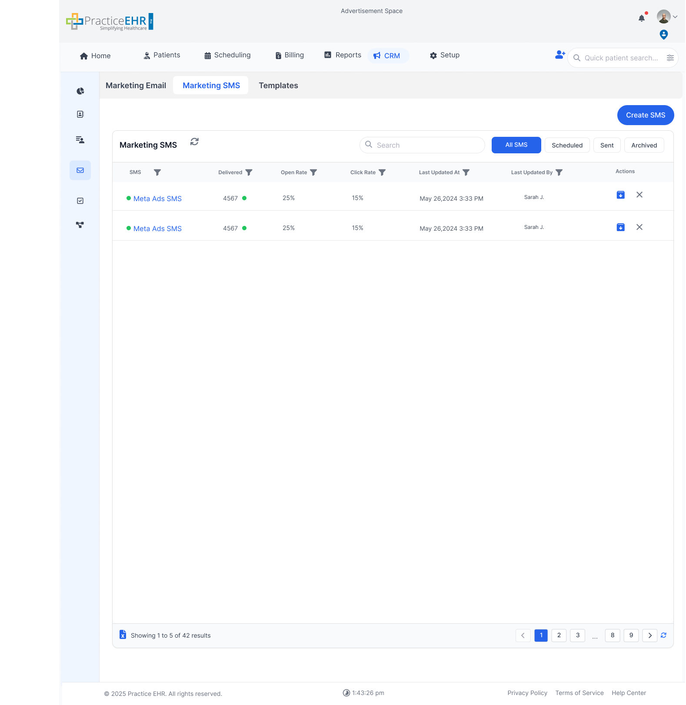Open the workflow diagram sidebar icon
Screen dimensions: 686x705
pos(80,225)
